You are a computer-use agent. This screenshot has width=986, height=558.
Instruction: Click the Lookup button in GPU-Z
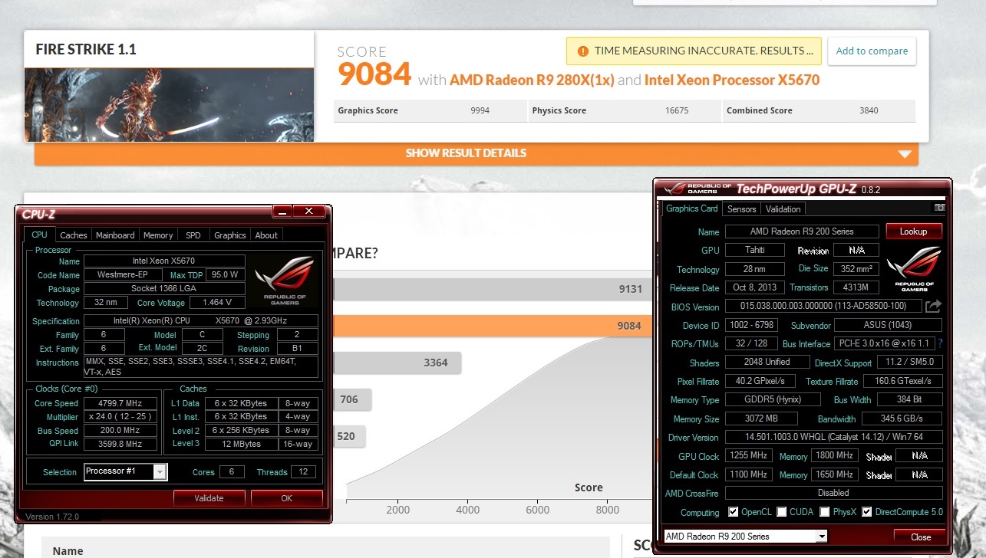913,231
